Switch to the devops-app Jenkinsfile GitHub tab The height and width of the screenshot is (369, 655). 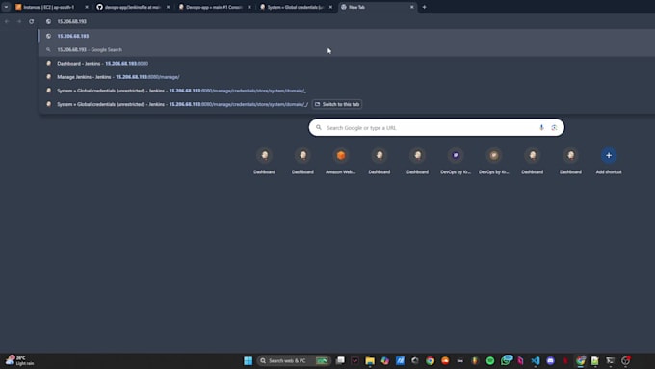[132, 7]
